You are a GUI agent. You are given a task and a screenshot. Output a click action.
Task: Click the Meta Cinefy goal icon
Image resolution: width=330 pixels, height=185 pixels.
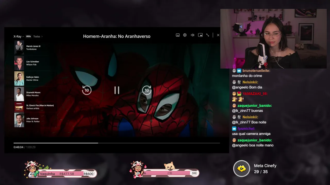[x=242, y=169]
